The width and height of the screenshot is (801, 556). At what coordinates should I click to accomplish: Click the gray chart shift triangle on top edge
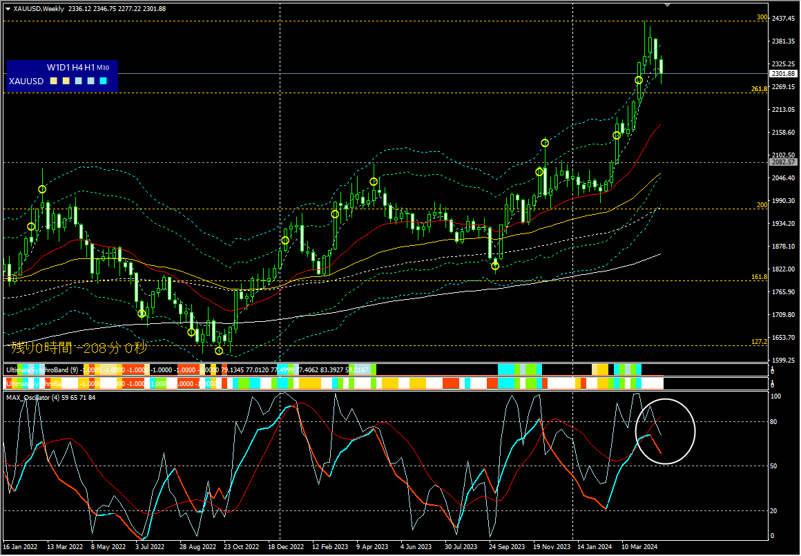[x=667, y=5]
